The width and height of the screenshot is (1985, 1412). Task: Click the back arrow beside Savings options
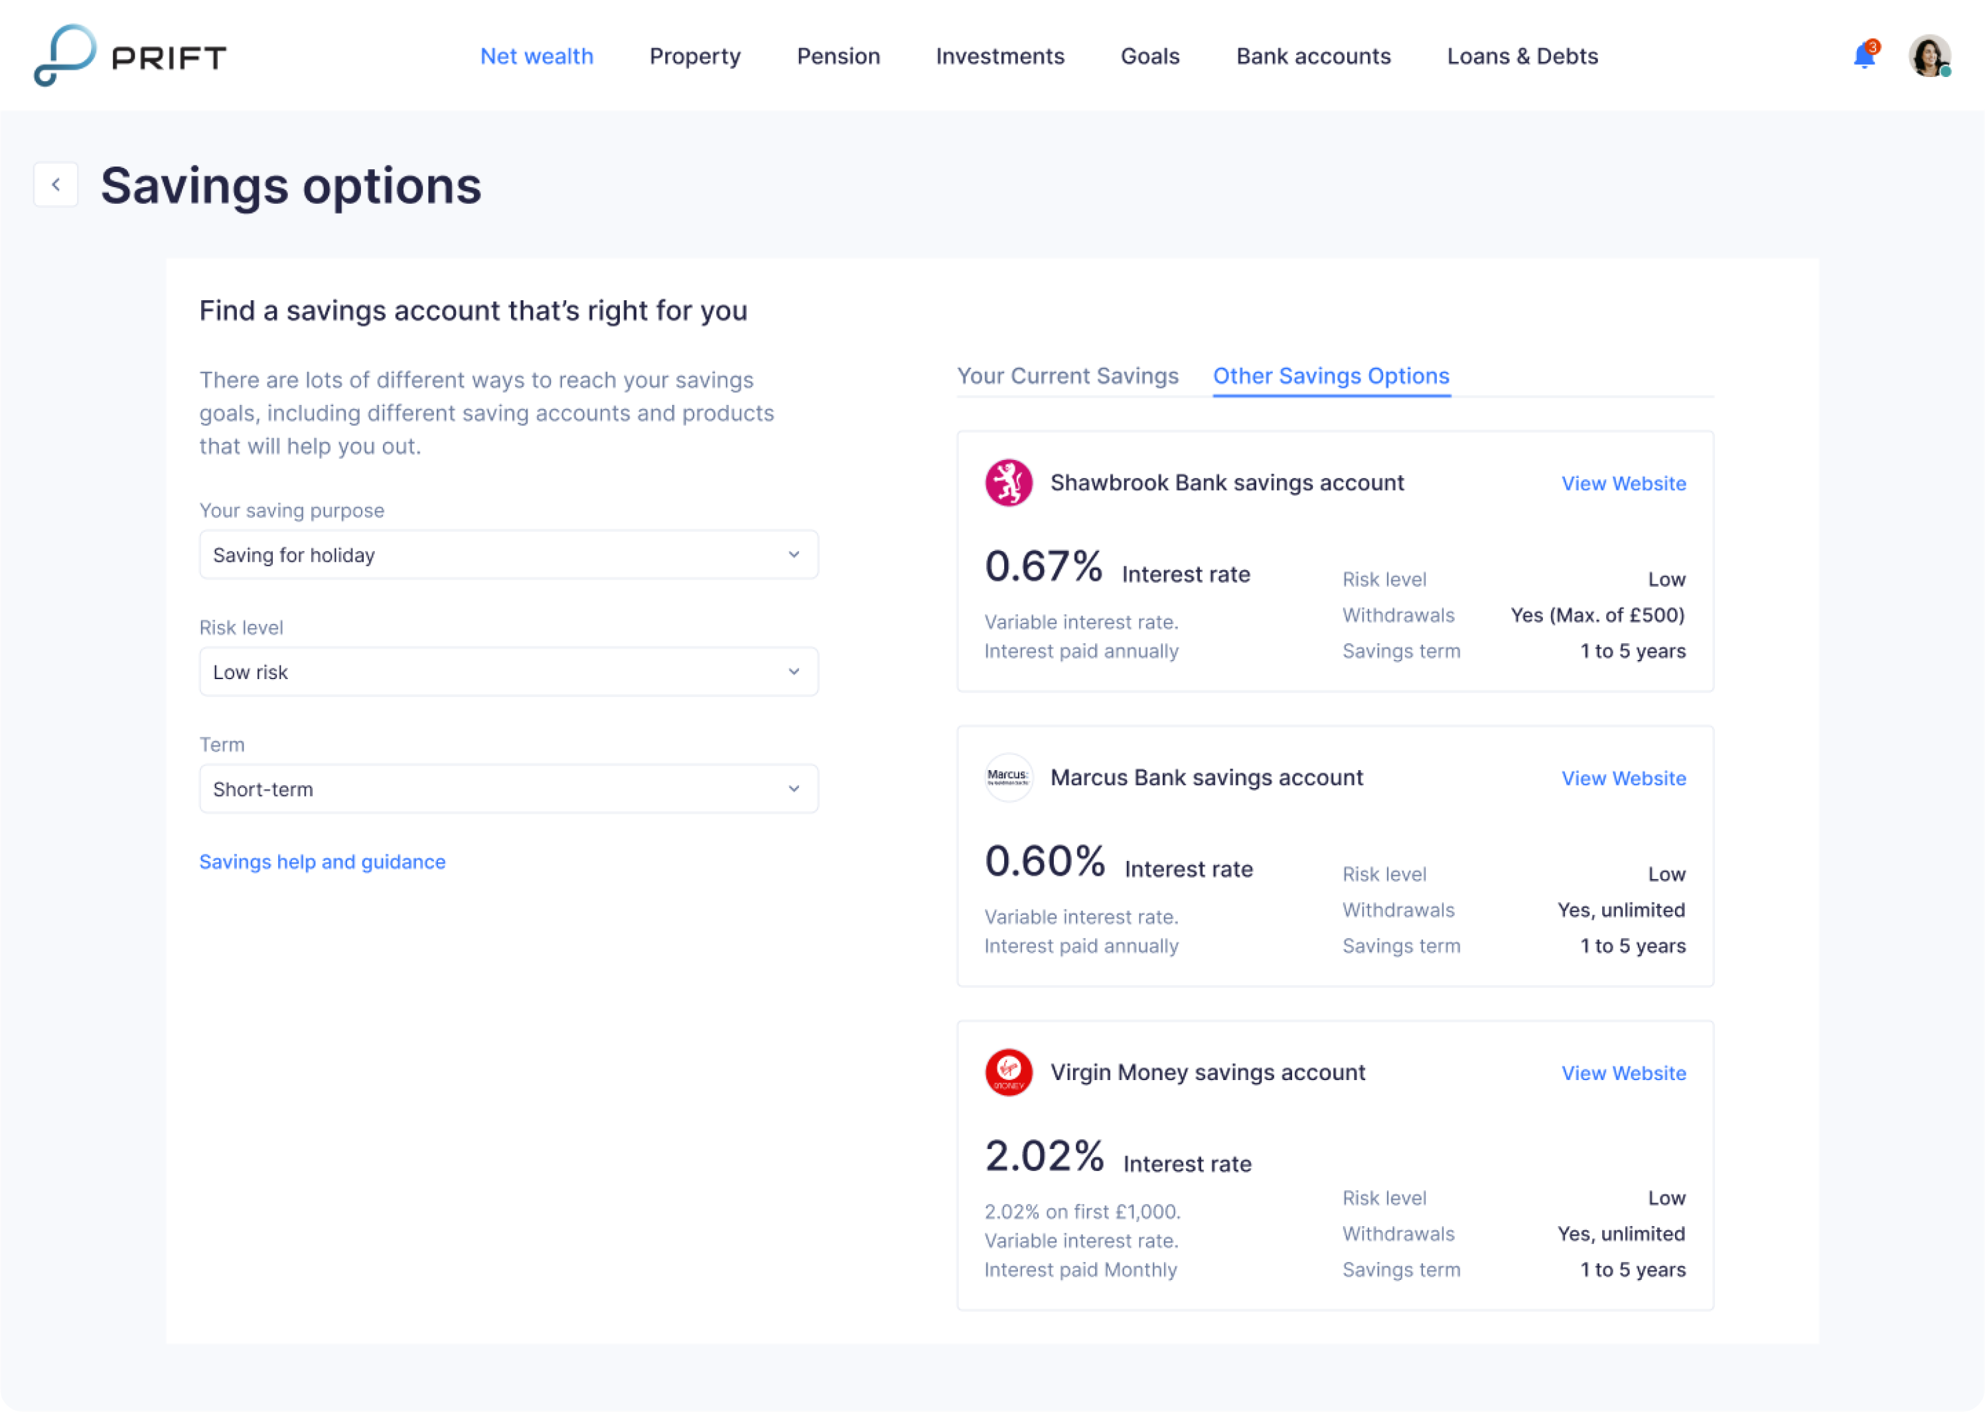click(x=56, y=183)
